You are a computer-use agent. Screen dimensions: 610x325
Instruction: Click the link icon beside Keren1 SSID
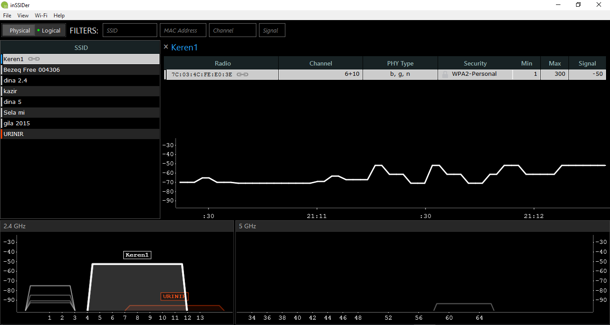[x=34, y=59]
